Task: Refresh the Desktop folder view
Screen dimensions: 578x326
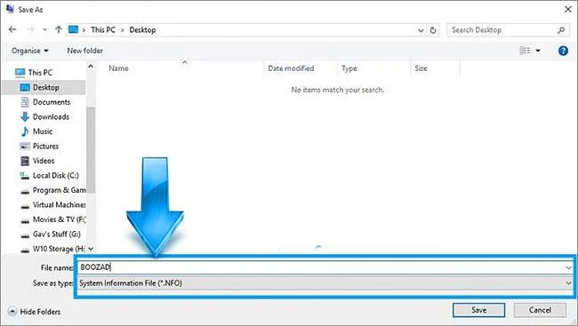Action: coord(433,30)
